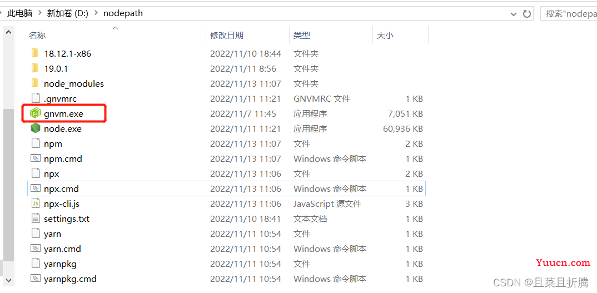Select the settings.txt document icon

(x=36, y=218)
